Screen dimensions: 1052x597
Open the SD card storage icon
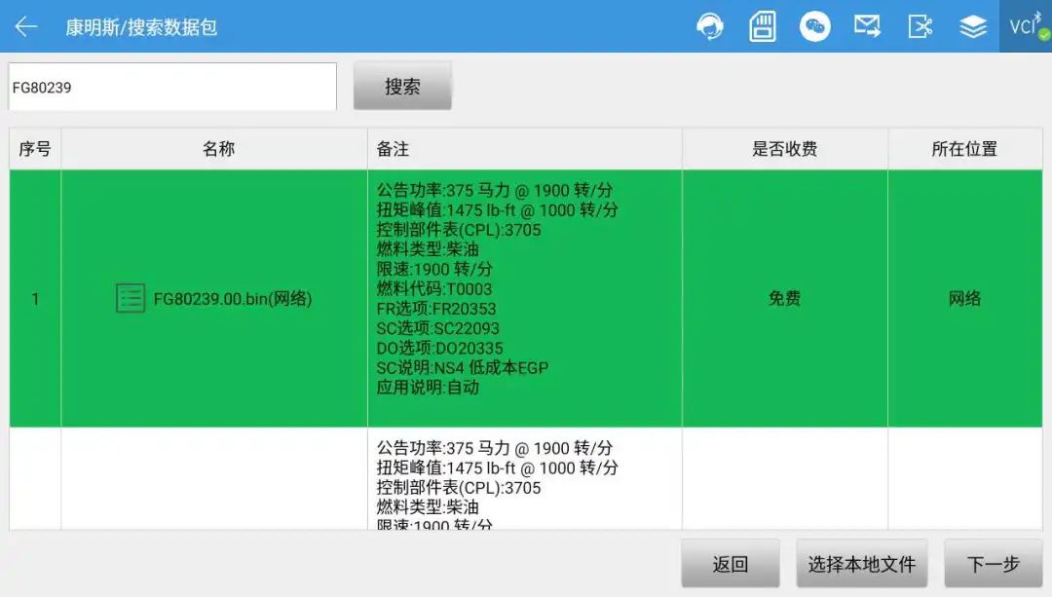click(762, 27)
